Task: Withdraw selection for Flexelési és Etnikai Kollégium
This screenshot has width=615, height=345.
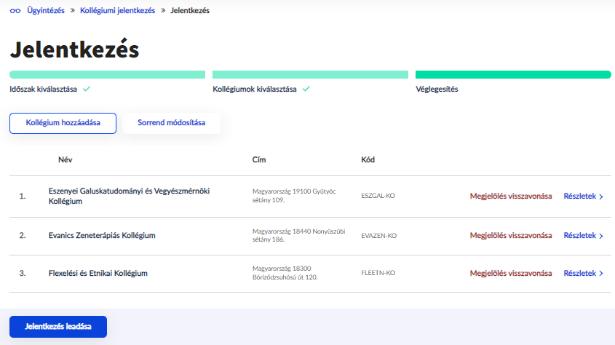Action: pyautogui.click(x=511, y=274)
